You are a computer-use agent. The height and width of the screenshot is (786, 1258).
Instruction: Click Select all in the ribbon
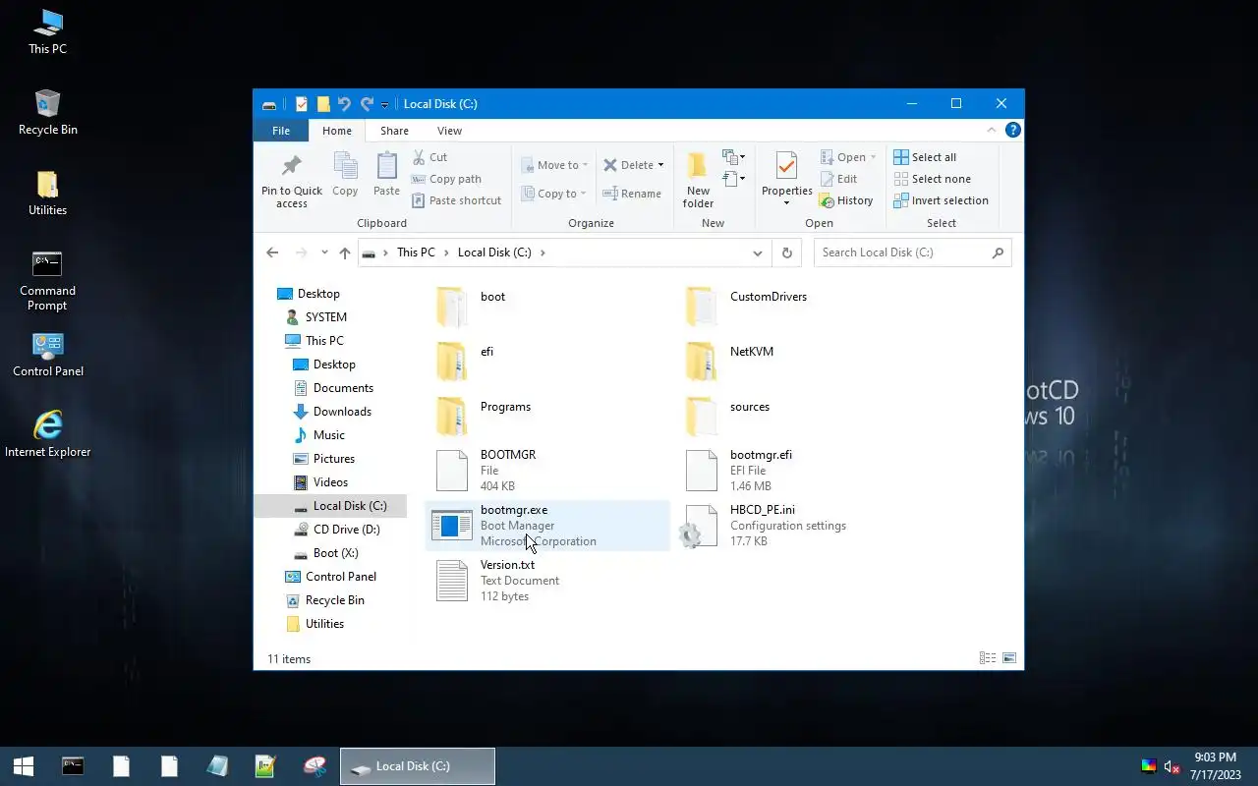click(925, 157)
